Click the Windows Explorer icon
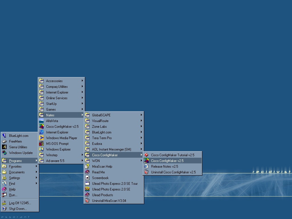The height and width of the screenshot is (219, 292). (41, 149)
